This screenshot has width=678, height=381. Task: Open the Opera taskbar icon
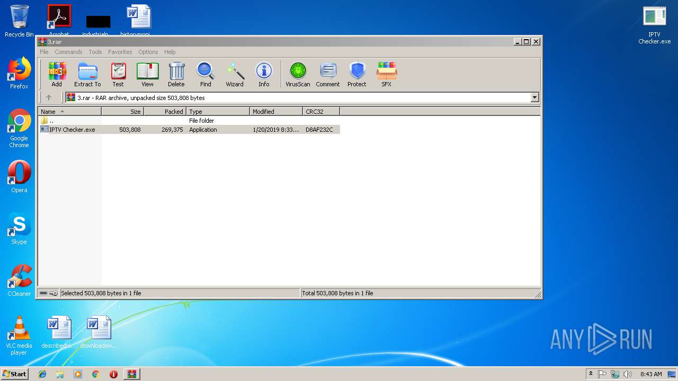click(x=113, y=374)
